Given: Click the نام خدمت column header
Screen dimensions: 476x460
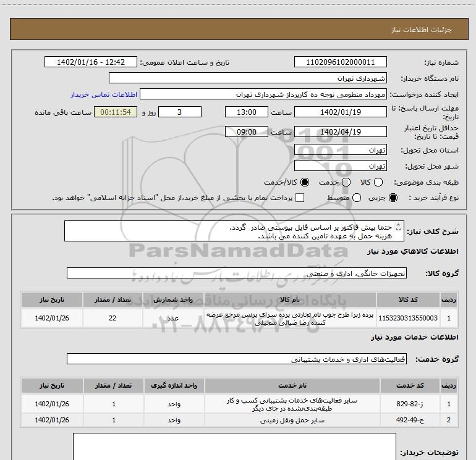Looking at the screenshot, I should (x=292, y=385).
